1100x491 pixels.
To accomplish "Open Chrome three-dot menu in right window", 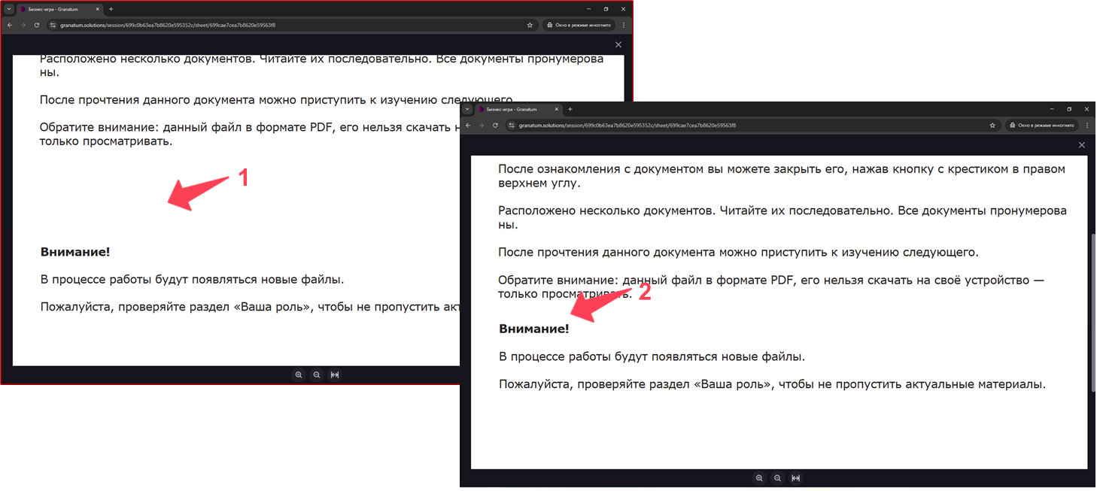I will [x=1086, y=125].
